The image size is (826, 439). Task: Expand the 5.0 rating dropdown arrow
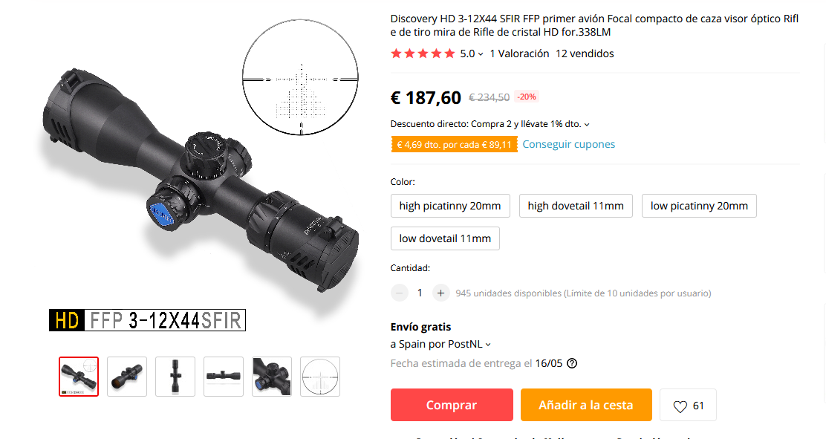coord(481,54)
